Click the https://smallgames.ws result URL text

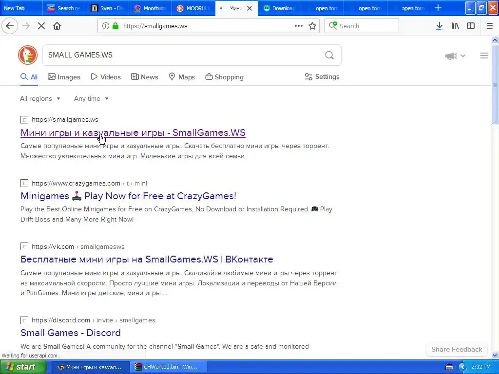tap(65, 120)
